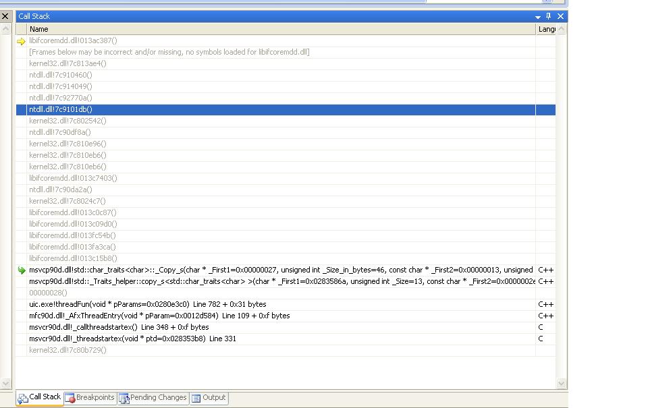648x408 pixels.
Task: Click the Call Stack tab icon
Action: [x=22, y=398]
